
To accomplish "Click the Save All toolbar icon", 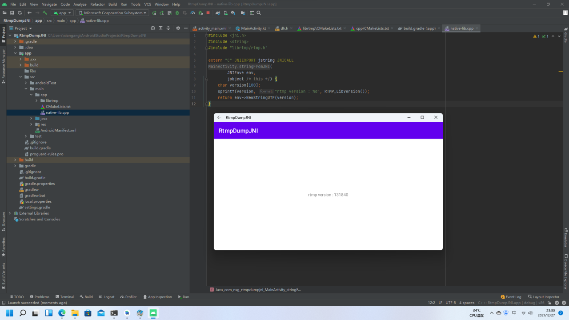I will tap(12, 13).
